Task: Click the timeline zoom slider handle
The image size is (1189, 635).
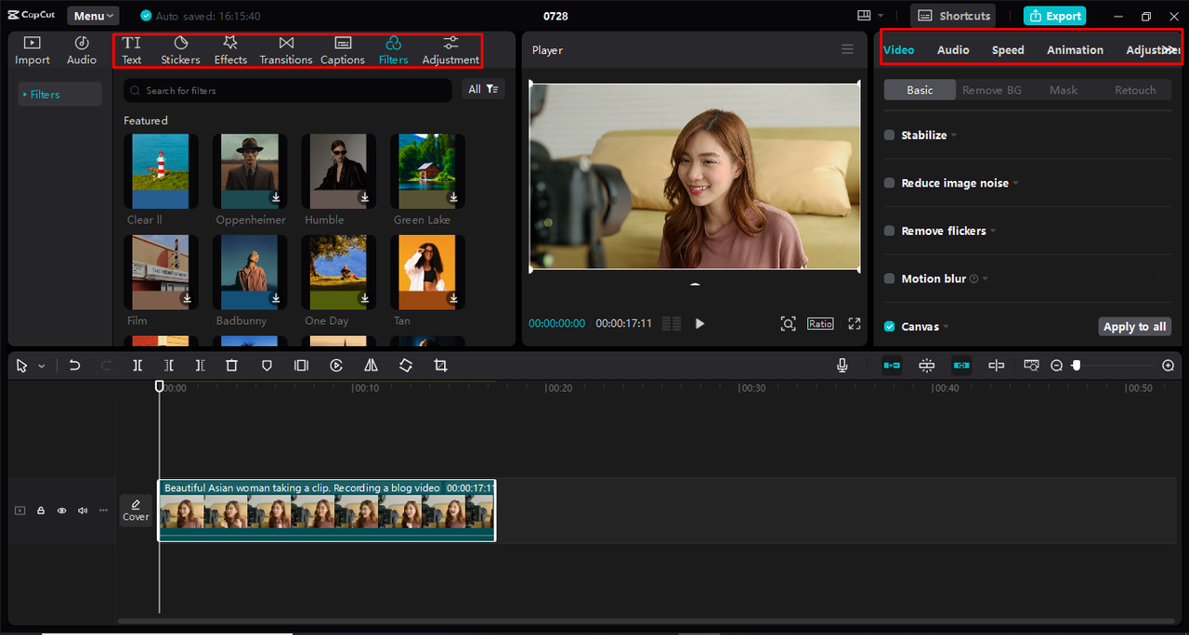Action: 1076,366
